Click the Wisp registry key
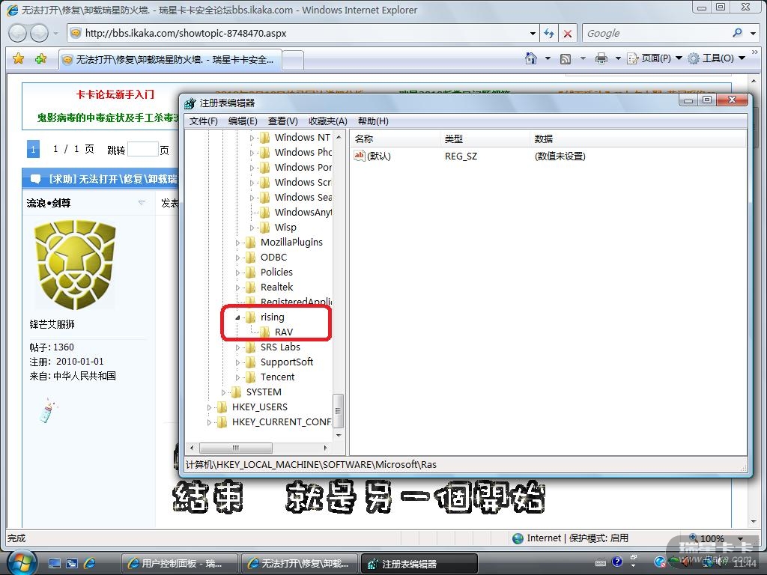 coord(285,228)
